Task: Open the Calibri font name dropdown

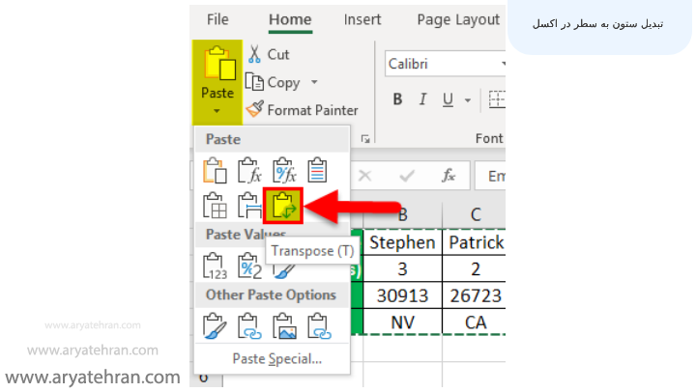Action: click(445, 64)
